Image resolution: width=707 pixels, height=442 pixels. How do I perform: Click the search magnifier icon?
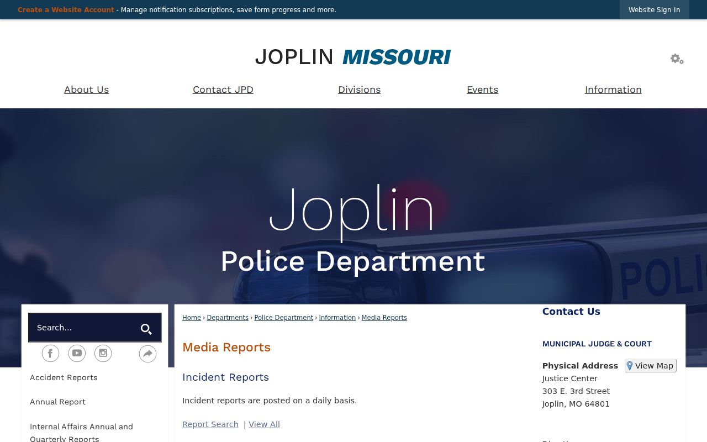(x=146, y=329)
